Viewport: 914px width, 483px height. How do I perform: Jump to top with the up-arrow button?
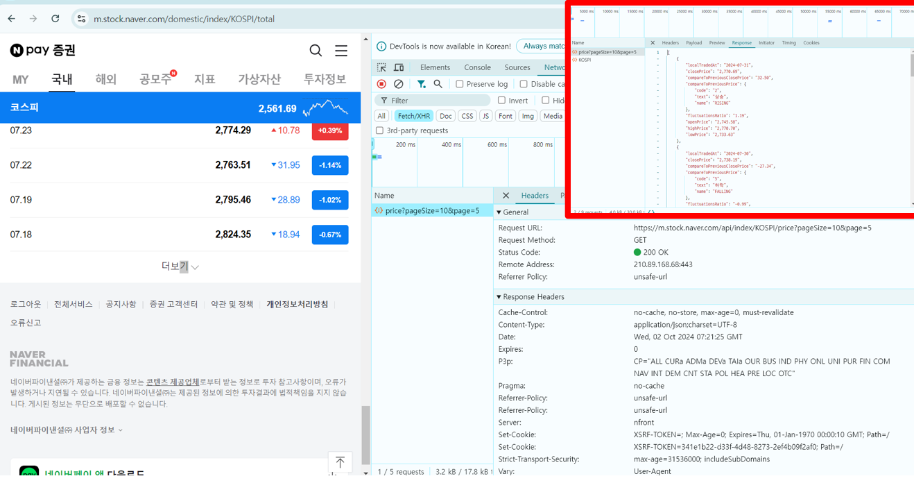click(340, 463)
